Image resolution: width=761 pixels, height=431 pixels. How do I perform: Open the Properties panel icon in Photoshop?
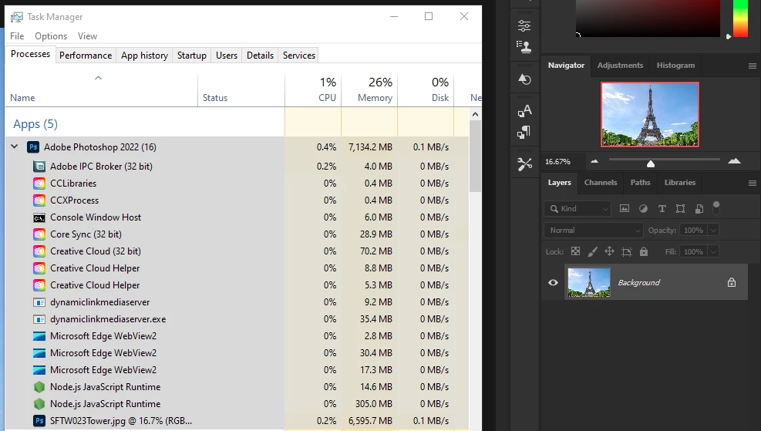(x=524, y=25)
